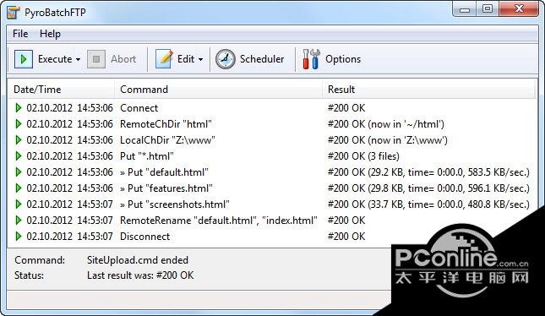Click result with 583.5 KB/sec.
Image resolution: width=545 pixels, height=316 pixels.
pyautogui.click(x=428, y=172)
